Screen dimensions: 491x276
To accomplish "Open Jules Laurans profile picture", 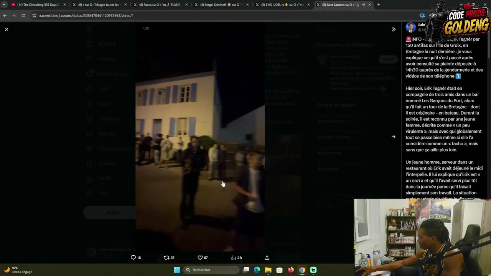I will (411, 27).
